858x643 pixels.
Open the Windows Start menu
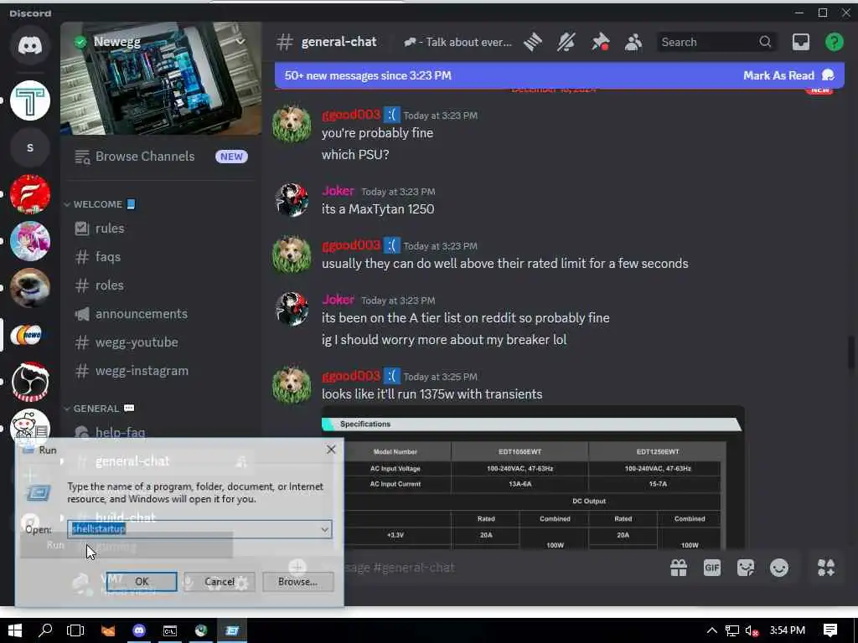pyautogui.click(x=15, y=630)
